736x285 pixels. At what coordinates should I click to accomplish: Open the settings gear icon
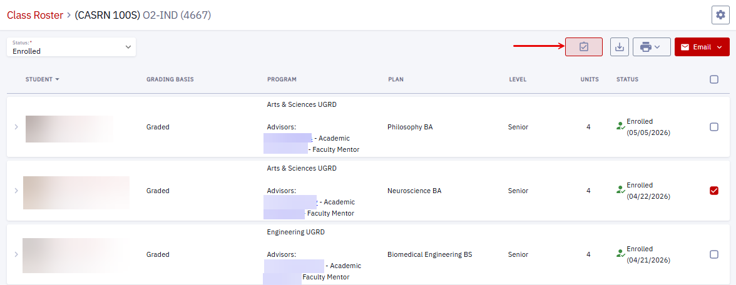[720, 15]
